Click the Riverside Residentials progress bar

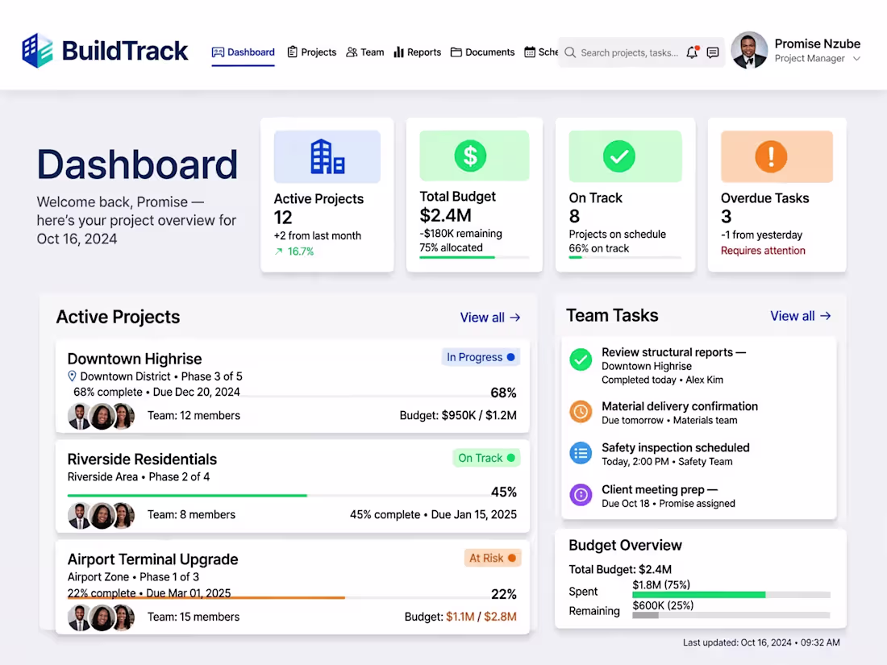pyautogui.click(x=277, y=496)
